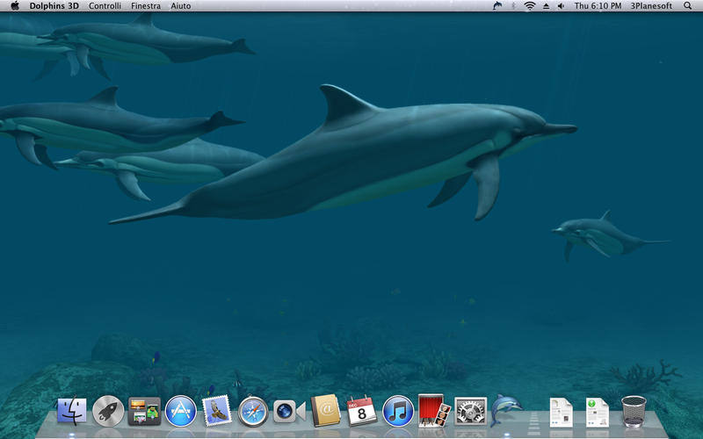Open Mission Control in the Dock

tap(144, 410)
